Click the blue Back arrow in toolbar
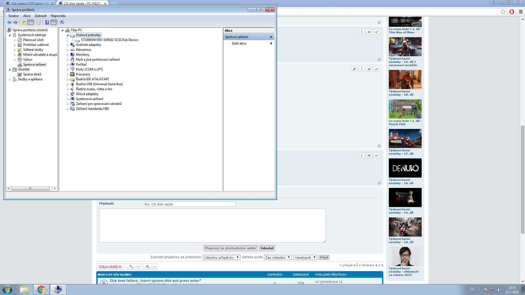This screenshot has height=295, width=525. click(x=9, y=22)
